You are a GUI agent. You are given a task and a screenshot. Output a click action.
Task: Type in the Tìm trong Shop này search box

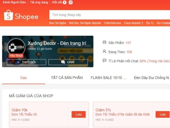point(108,15)
